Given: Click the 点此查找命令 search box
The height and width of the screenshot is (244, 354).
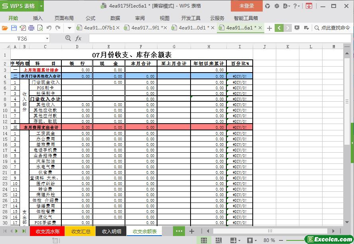Looking at the screenshot, I should tap(332, 28).
